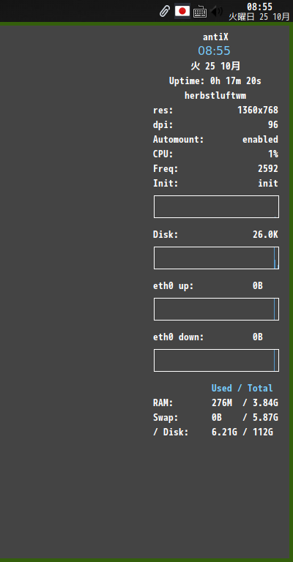Click the 08:55 clock in the top panel

[259, 7]
